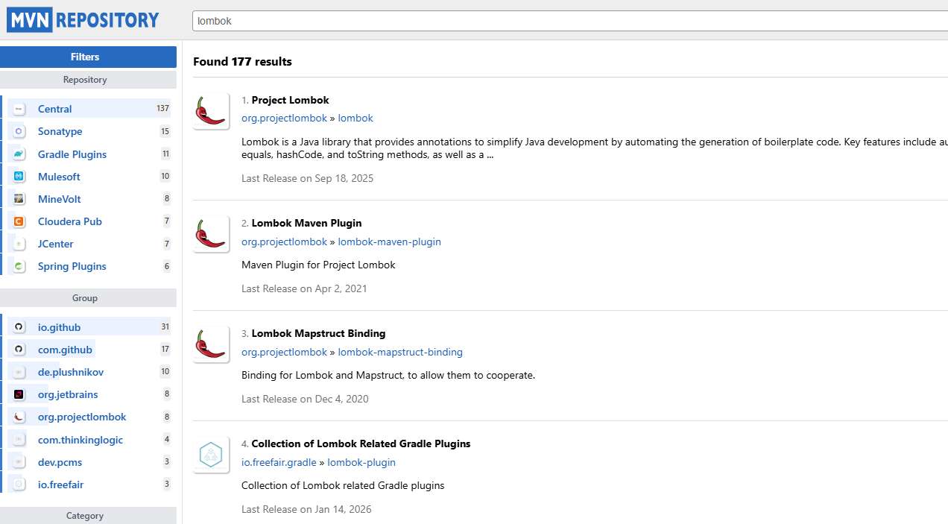Screen dimensions: 948x524
Task: Open the lombok-mapstruct-binding artifact link
Action: [400, 352]
